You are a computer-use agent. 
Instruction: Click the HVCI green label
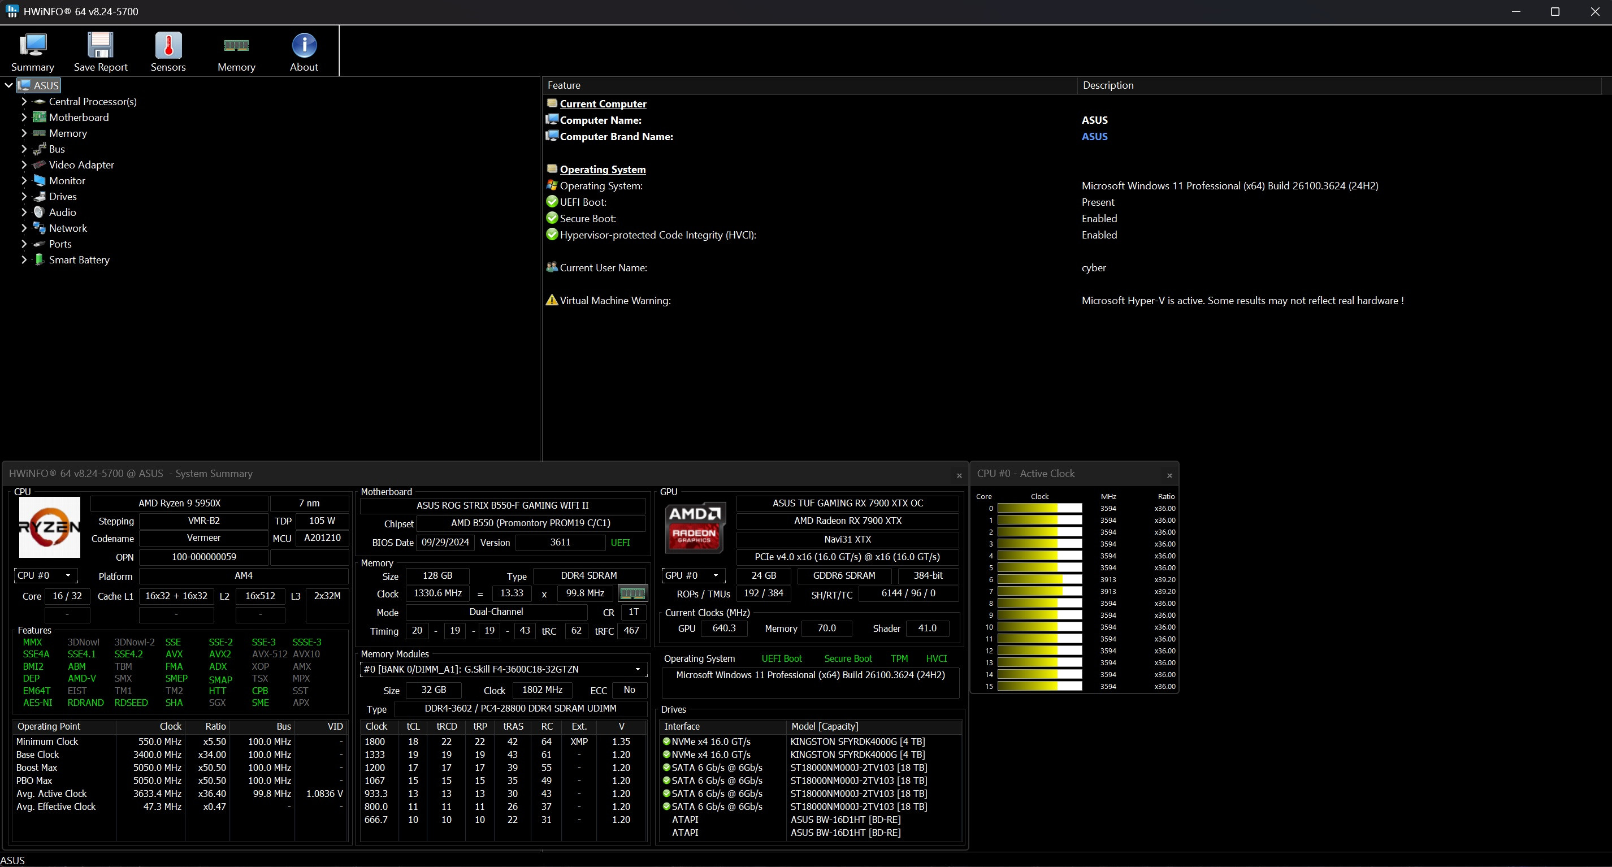point(936,658)
